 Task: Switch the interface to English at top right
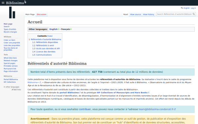pyautogui.click(x=186, y=8)
